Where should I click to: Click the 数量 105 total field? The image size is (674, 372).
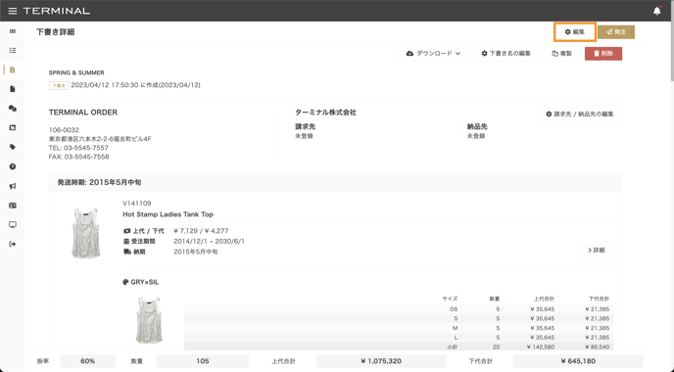tap(202, 361)
